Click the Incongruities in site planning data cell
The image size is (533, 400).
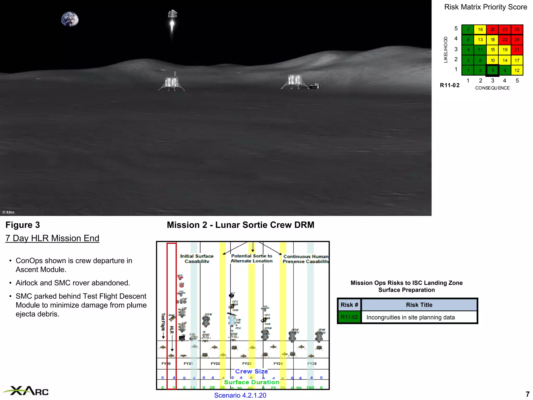pyautogui.click(x=419, y=317)
